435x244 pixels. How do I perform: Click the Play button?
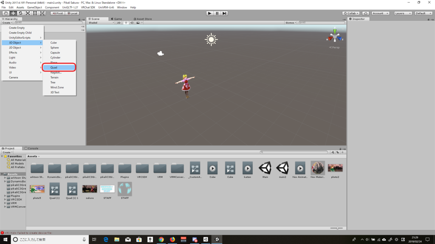click(210, 13)
